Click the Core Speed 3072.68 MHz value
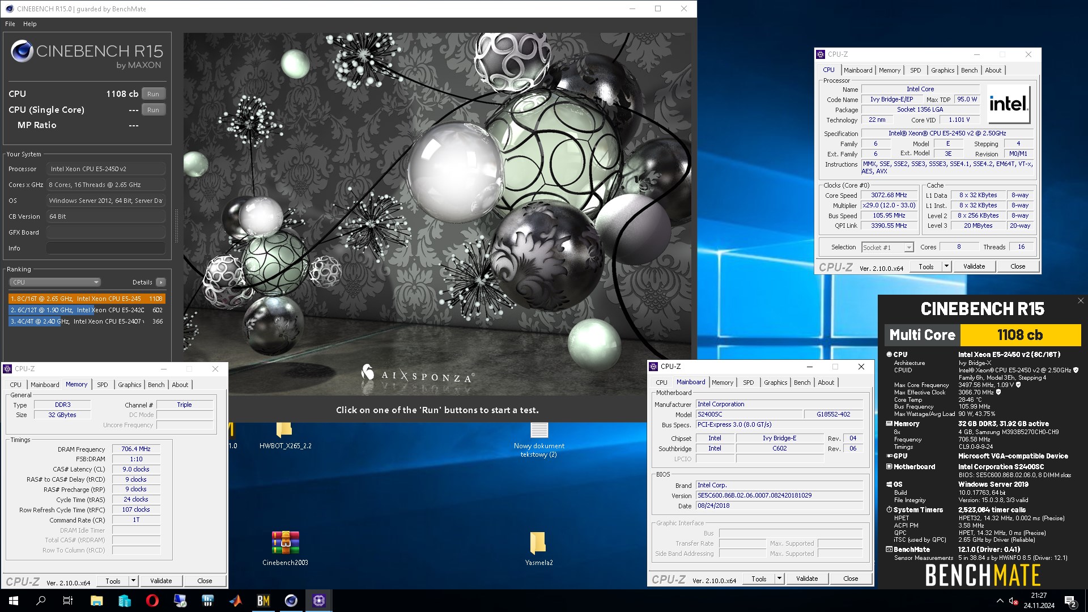 (889, 195)
